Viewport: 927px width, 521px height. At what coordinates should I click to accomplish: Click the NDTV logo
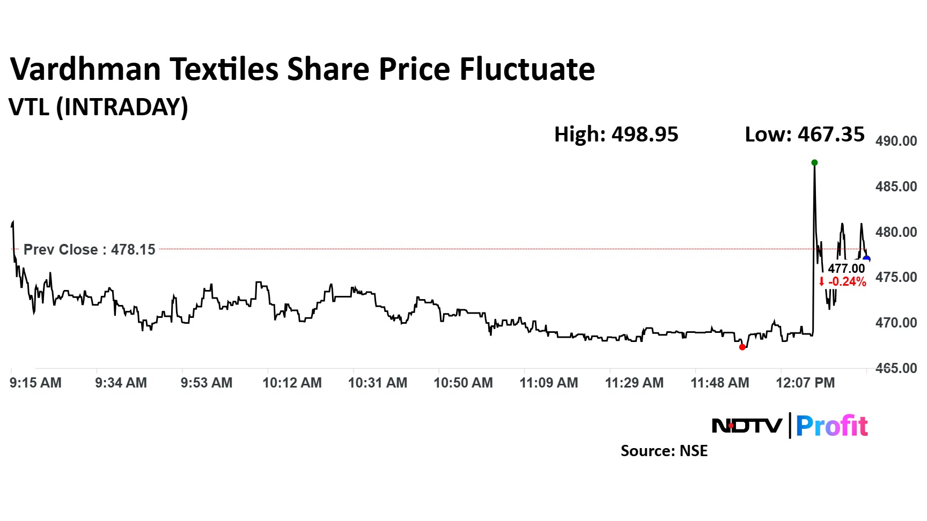(746, 426)
